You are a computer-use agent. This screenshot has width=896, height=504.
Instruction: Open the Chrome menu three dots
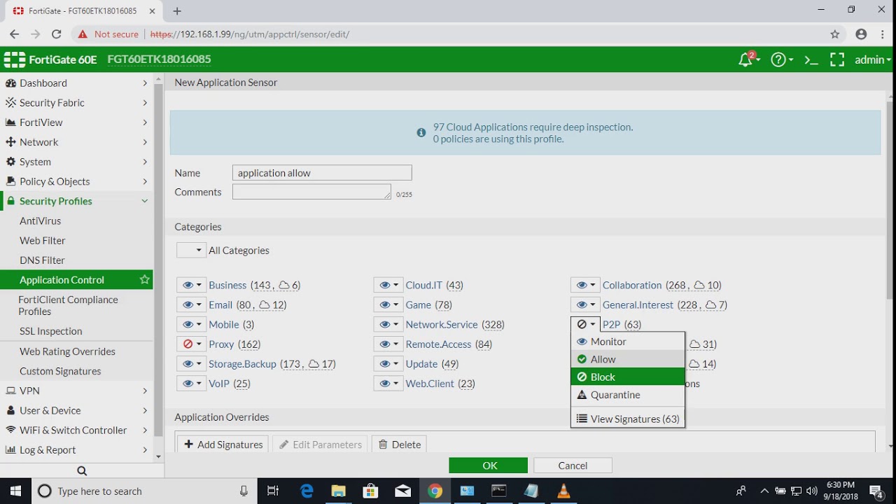[882, 34]
